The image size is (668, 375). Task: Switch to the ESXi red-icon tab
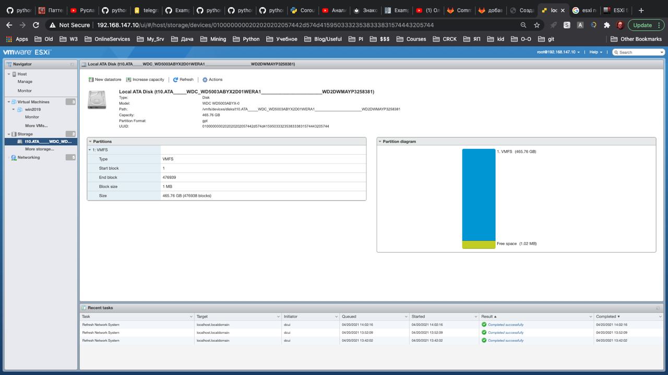point(616,10)
